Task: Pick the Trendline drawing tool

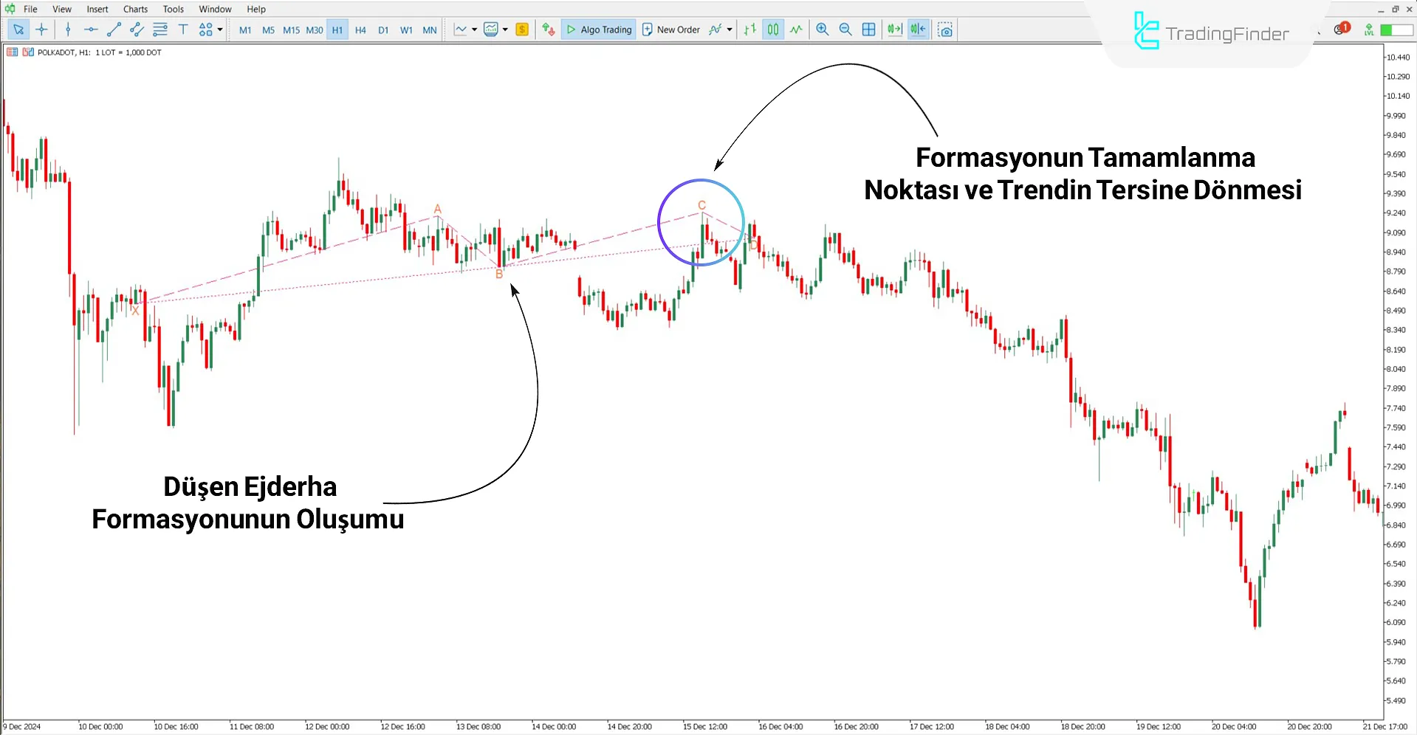Action: point(114,30)
